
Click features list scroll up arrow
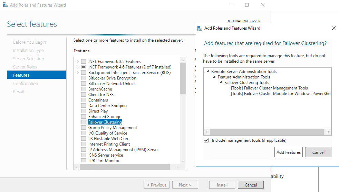pyautogui.click(x=183, y=60)
